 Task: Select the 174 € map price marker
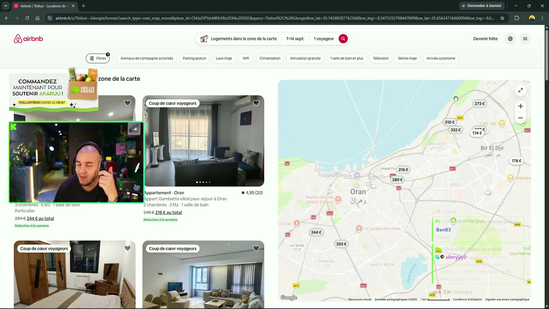click(x=477, y=133)
